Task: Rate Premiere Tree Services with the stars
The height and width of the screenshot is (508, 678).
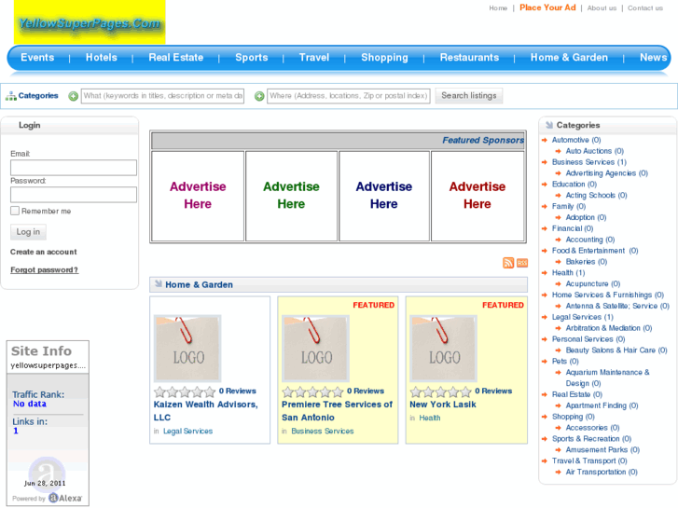Action: (312, 391)
